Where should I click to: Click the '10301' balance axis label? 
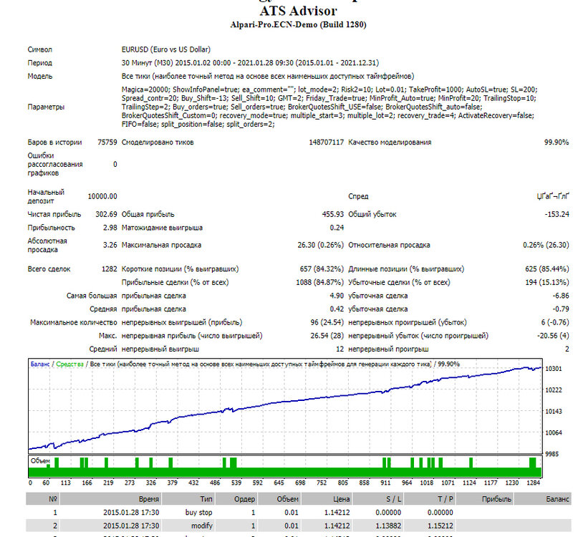(x=554, y=369)
